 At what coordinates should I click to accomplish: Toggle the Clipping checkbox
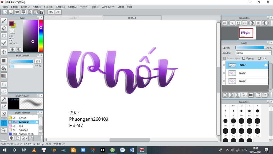(244, 58)
